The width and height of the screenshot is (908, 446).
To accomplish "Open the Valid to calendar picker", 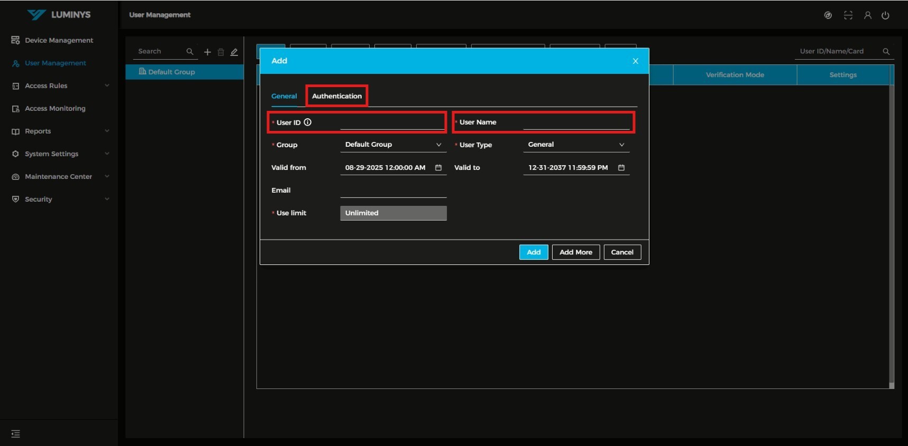I will pos(621,167).
